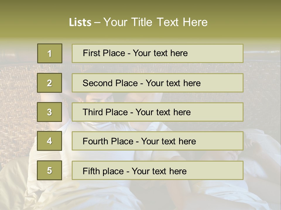Click "Your text here" in Fourth Place row
This screenshot has height=210, width=281.
(168, 141)
